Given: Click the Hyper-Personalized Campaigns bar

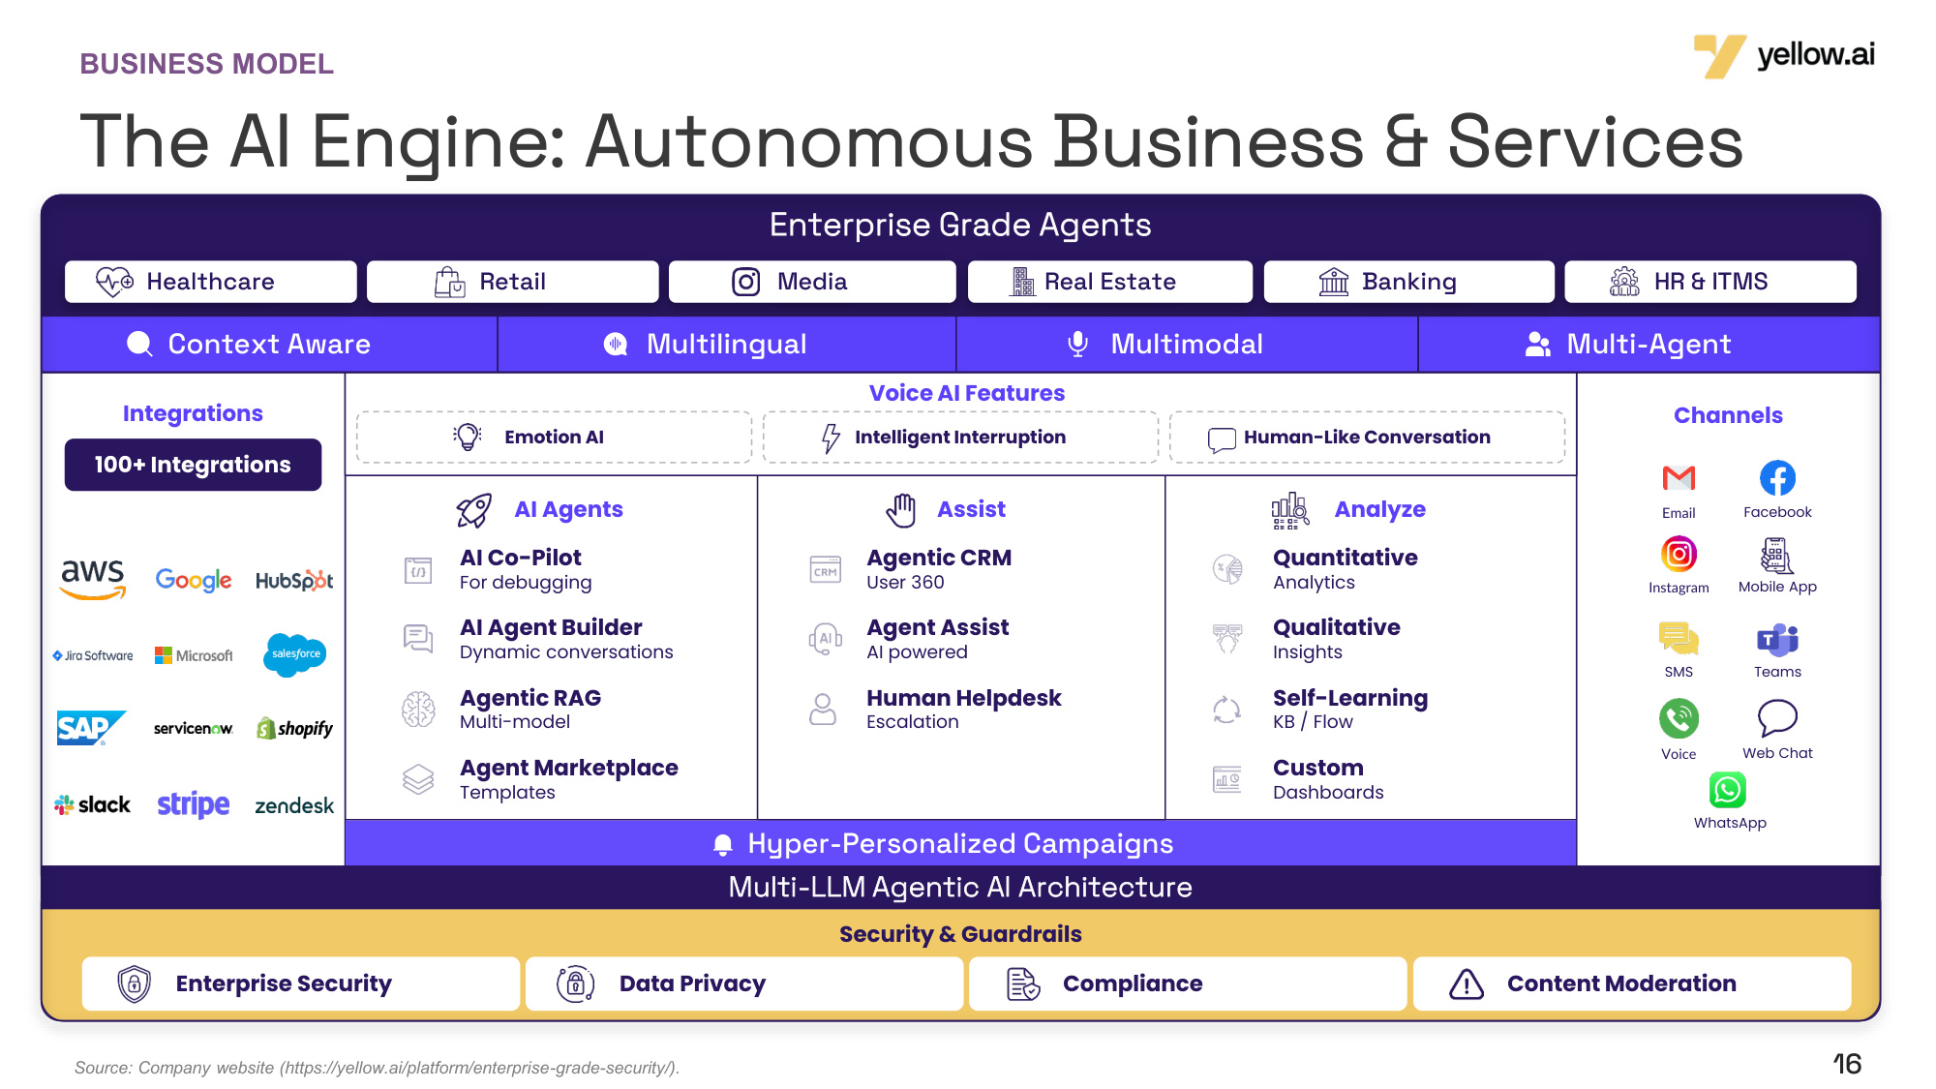Looking at the screenshot, I should pos(960,843).
